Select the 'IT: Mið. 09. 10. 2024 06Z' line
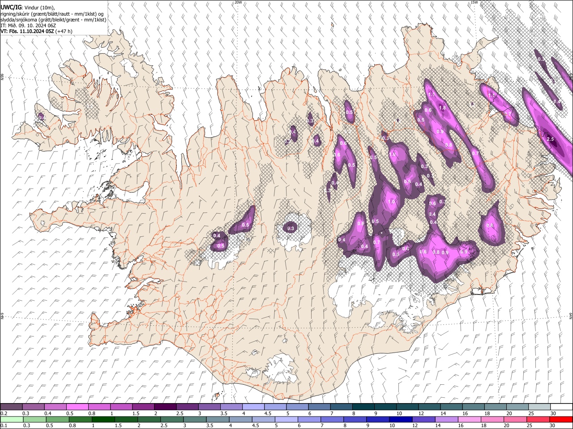Screen dimensions: 573x429 click(28, 25)
